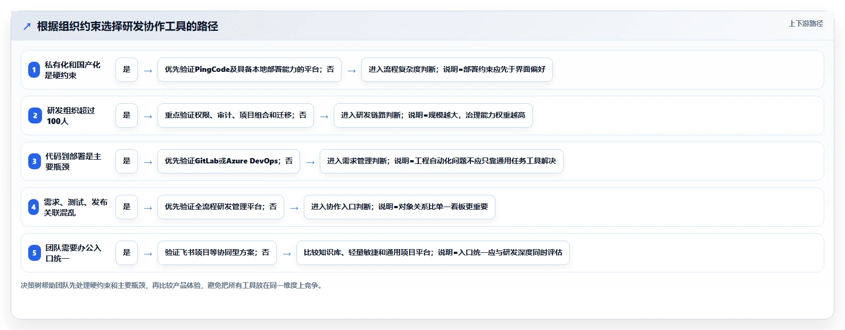Image resolution: width=845 pixels, height=330 pixels.
Task: Click 是 box in the 研发组织超过100人 row
Action: (x=127, y=115)
